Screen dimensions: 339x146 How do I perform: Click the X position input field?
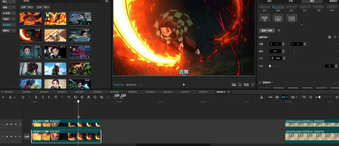click(x=275, y=44)
